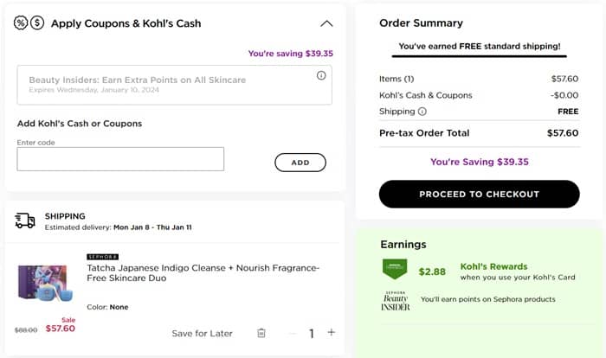Viewport: 606px width, 358px height.
Task: Increase quantity with the plus button
Action: 331,333
